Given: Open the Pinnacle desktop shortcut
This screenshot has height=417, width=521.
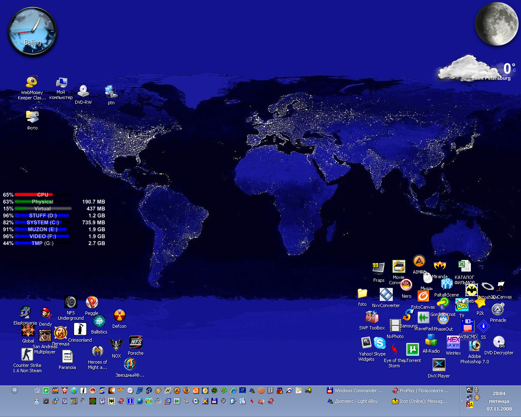Looking at the screenshot, I should 498,310.
